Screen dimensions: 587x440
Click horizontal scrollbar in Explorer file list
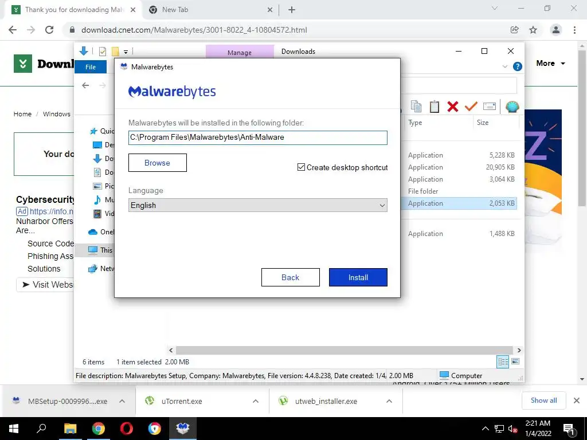(x=344, y=350)
